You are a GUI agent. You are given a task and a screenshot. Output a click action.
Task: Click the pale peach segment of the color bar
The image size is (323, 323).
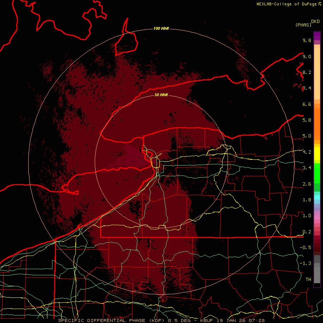point(317,74)
